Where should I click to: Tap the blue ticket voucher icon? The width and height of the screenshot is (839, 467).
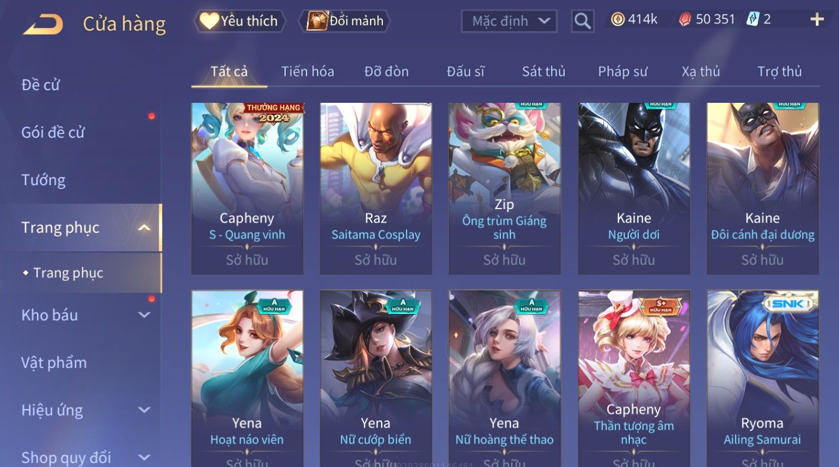[752, 19]
